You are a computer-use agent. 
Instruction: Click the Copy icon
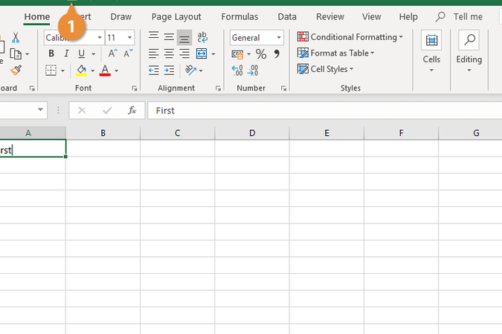coord(16,54)
